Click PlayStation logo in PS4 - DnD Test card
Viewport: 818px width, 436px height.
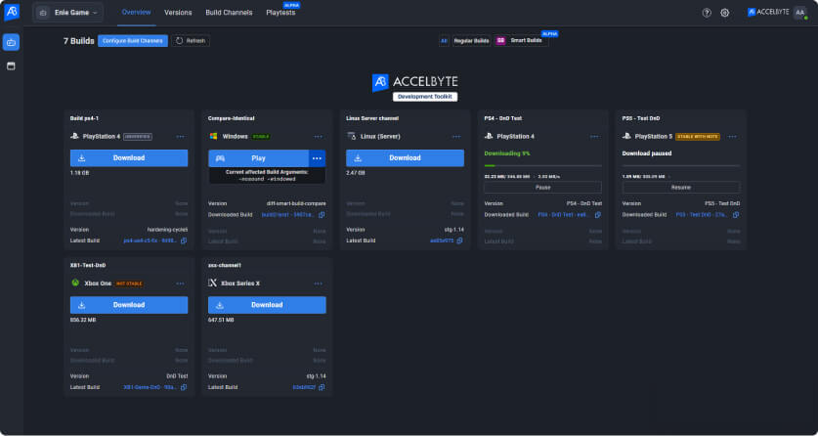pyautogui.click(x=489, y=137)
